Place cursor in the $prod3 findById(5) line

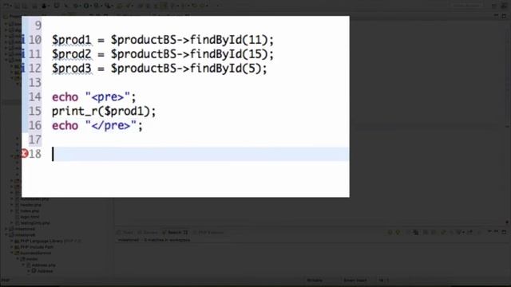160,69
